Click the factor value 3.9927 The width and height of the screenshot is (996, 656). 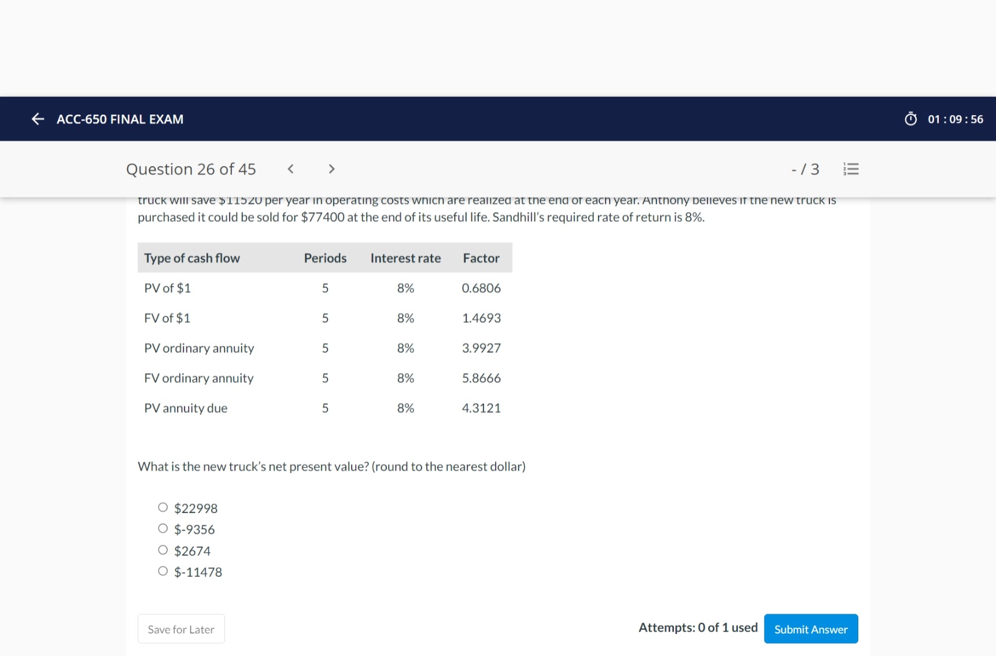pyautogui.click(x=481, y=348)
